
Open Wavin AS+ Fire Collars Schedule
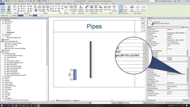point(13,43)
